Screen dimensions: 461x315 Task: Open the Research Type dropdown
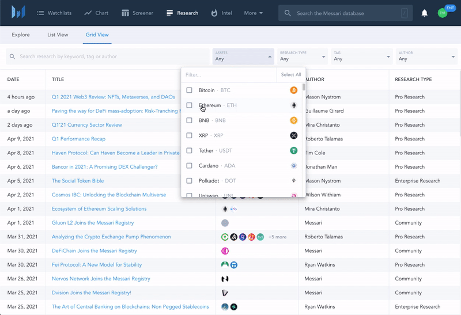[x=303, y=56]
